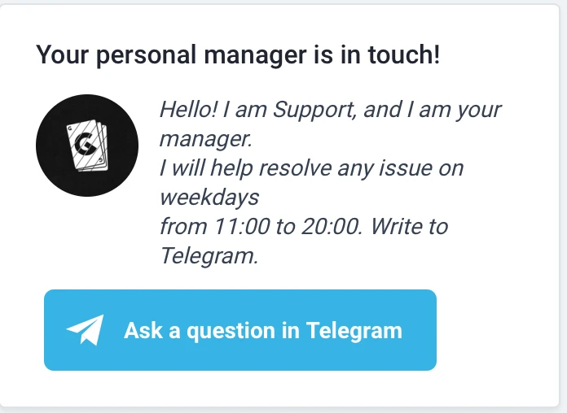
Task: Click the 'Ask a question in Telegram' label
Action: [263, 331]
